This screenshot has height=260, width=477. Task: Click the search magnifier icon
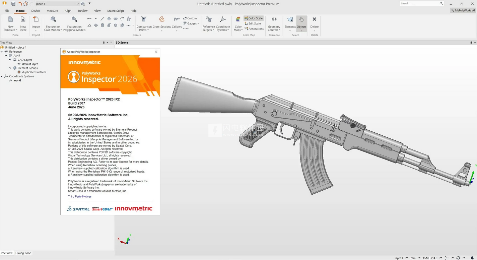pos(441,3)
